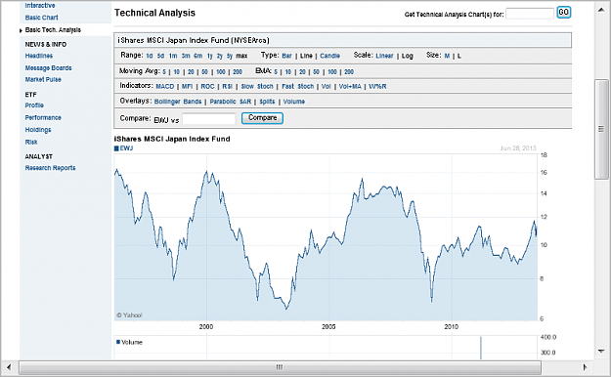Add Fast Stoch indicator
This screenshot has height=377, width=611.
(x=298, y=87)
